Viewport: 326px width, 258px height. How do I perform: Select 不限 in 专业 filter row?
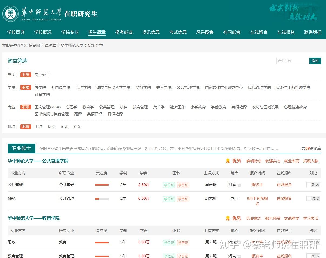point(26,107)
